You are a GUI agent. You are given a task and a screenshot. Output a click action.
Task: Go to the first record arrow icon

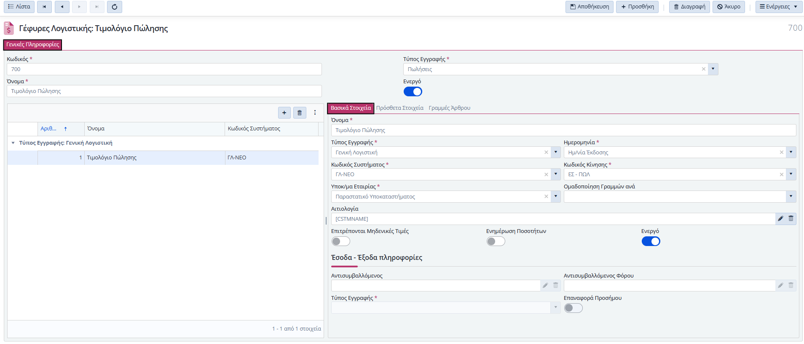pos(44,7)
